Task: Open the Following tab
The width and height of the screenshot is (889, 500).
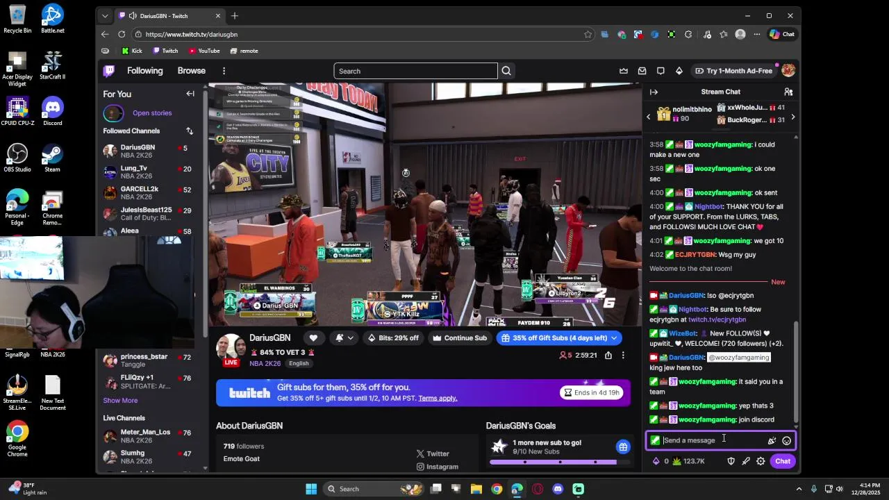Action: click(144, 71)
